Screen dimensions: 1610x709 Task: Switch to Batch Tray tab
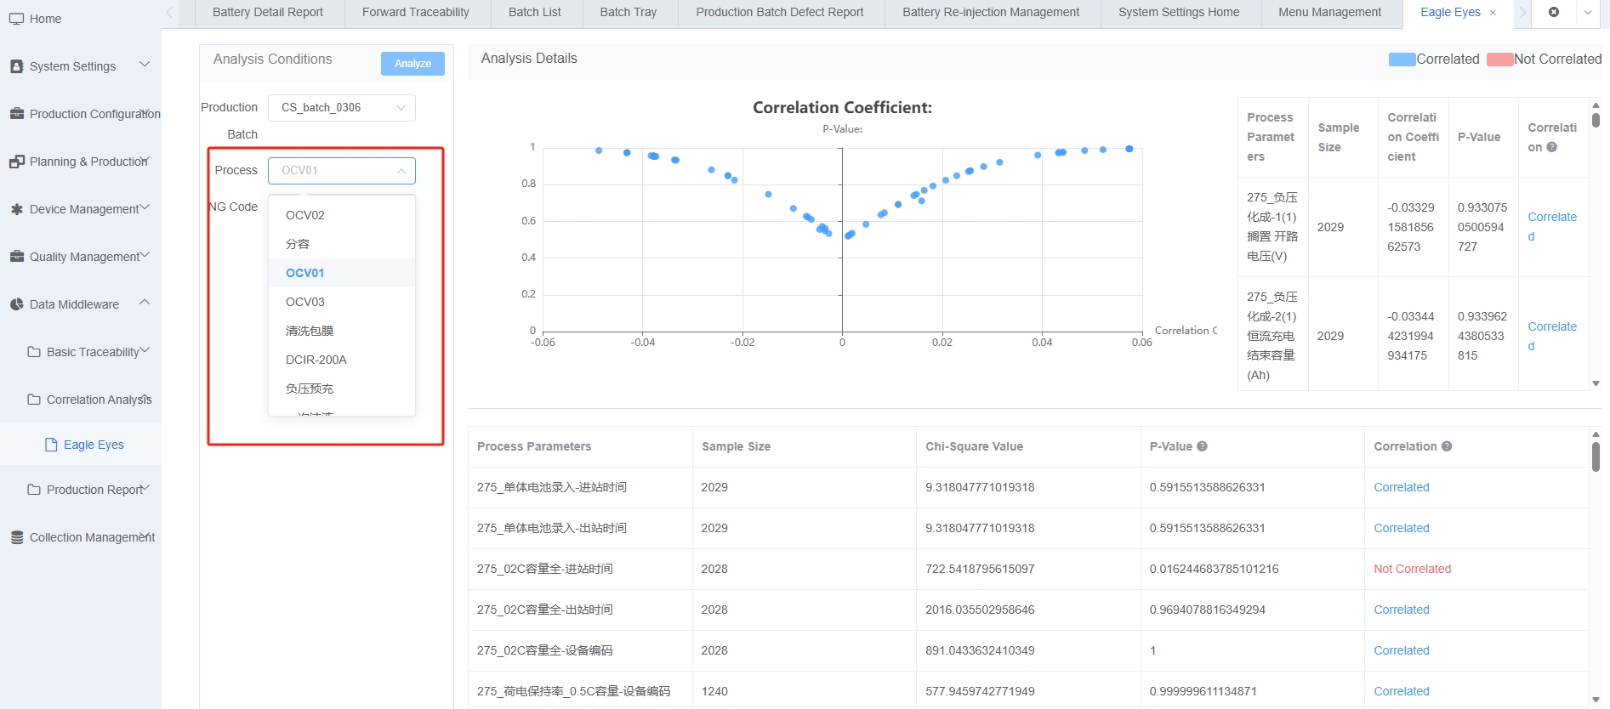(x=629, y=13)
